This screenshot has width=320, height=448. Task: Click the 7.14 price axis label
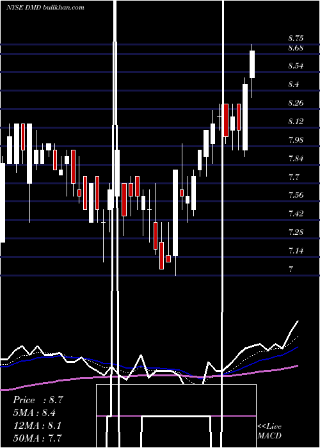(x=296, y=251)
